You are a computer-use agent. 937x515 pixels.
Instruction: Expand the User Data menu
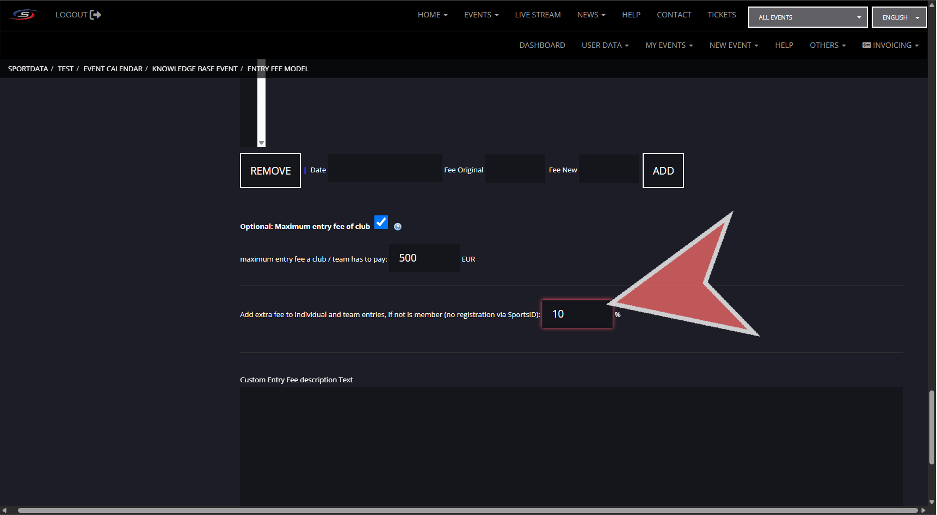[605, 45]
